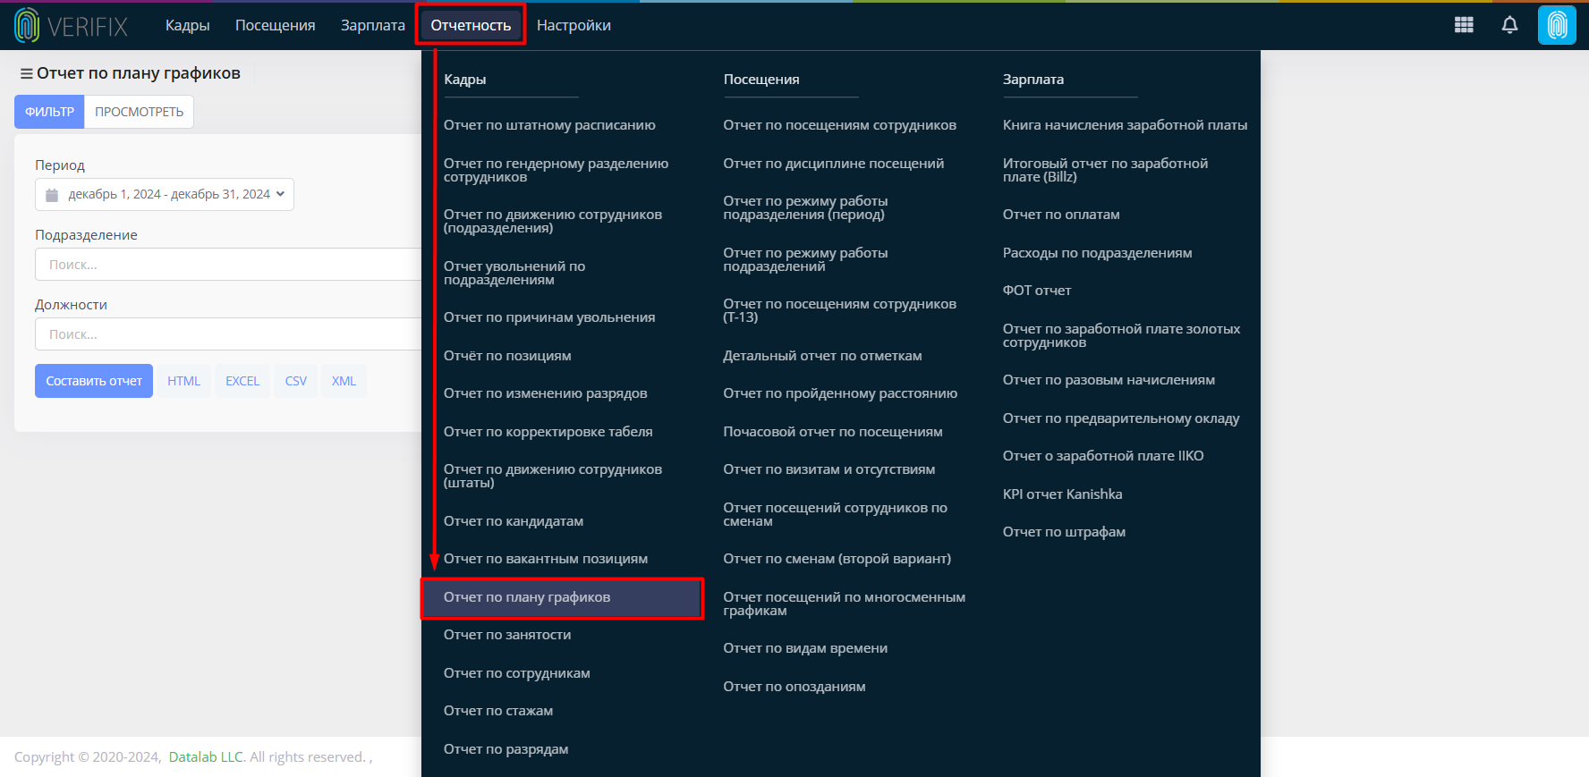Image resolution: width=1589 pixels, height=777 pixels.
Task: Export report as HTML
Action: point(184,381)
